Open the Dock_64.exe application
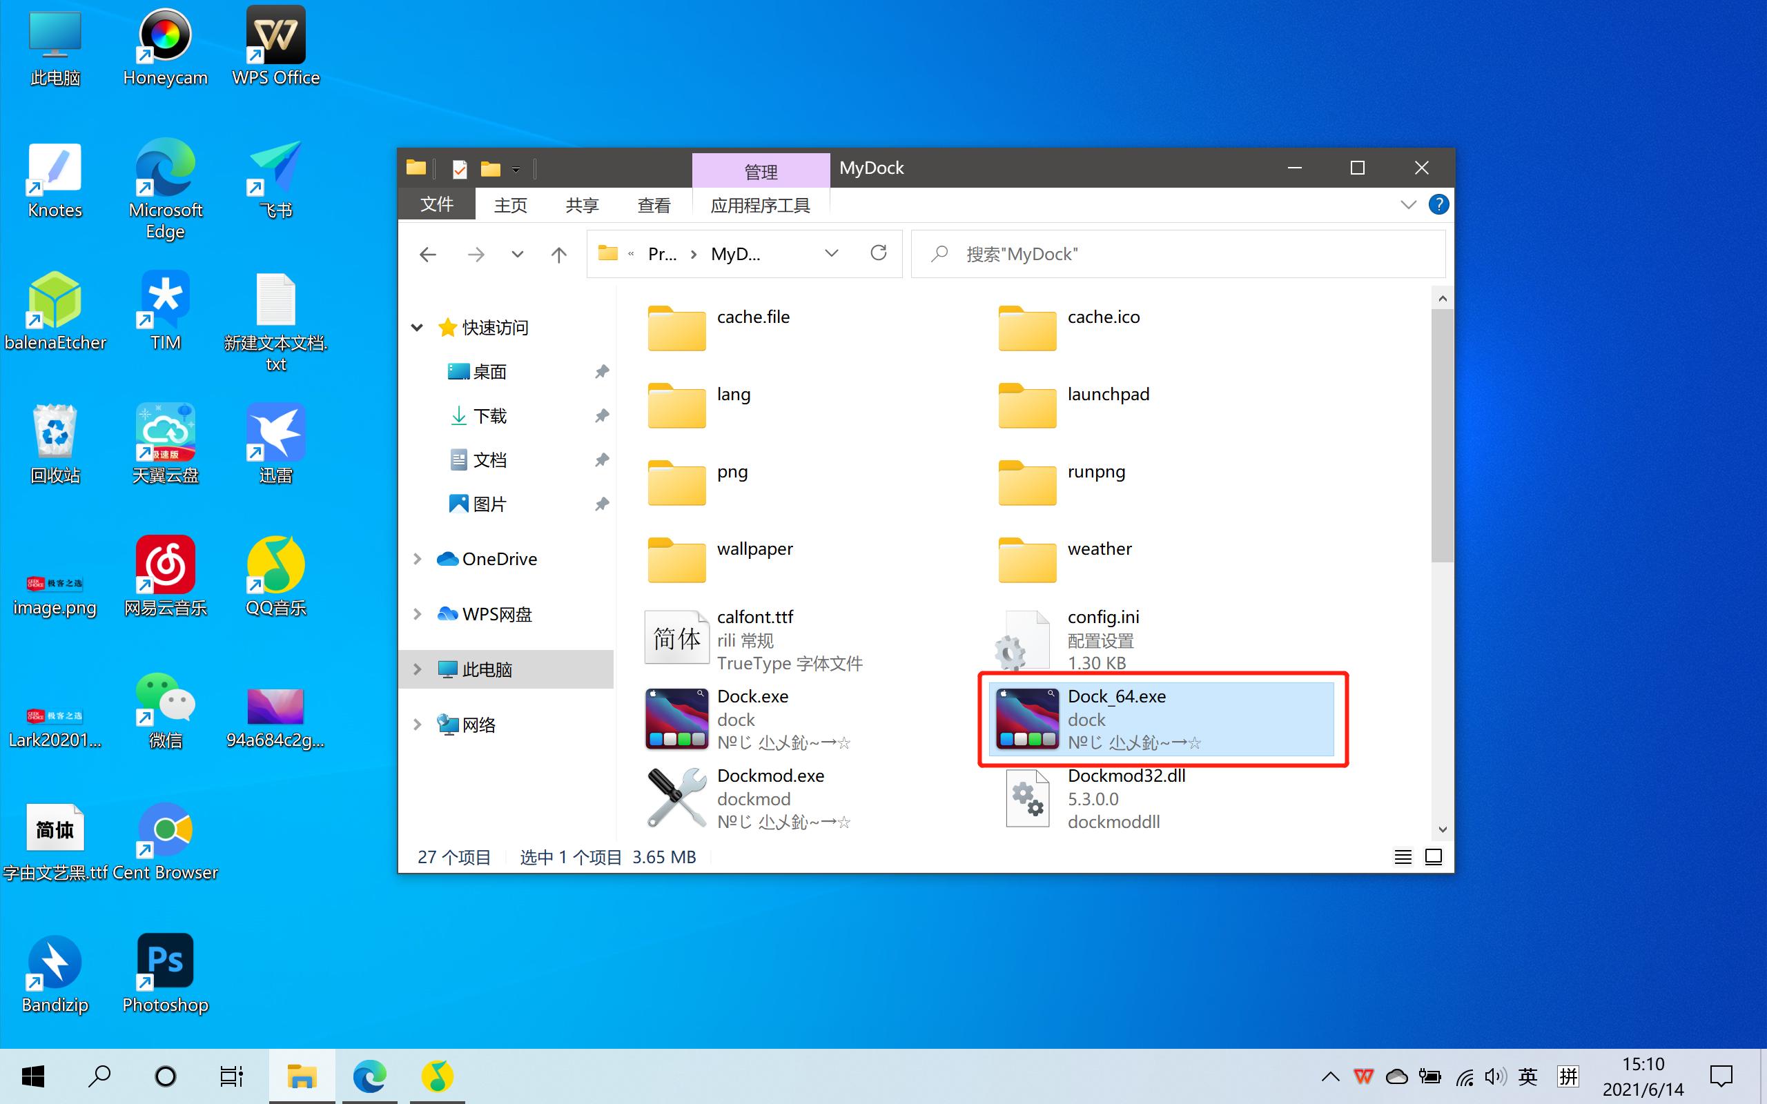Viewport: 1767px width, 1104px height. coord(1117,718)
